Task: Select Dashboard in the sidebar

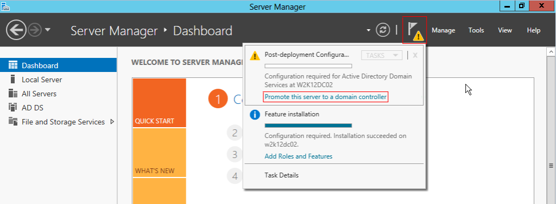Action: point(58,65)
